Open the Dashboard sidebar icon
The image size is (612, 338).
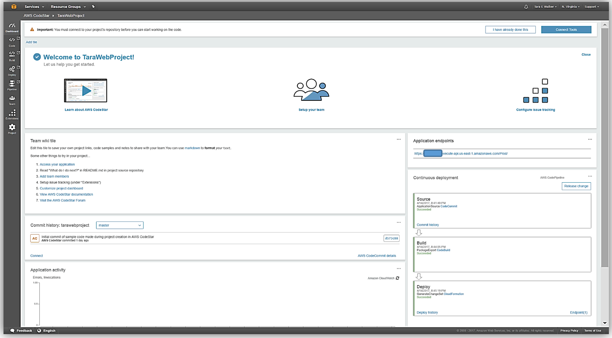[12, 27]
